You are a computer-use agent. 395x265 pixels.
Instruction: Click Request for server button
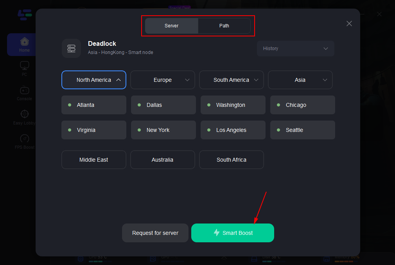pyautogui.click(x=155, y=233)
